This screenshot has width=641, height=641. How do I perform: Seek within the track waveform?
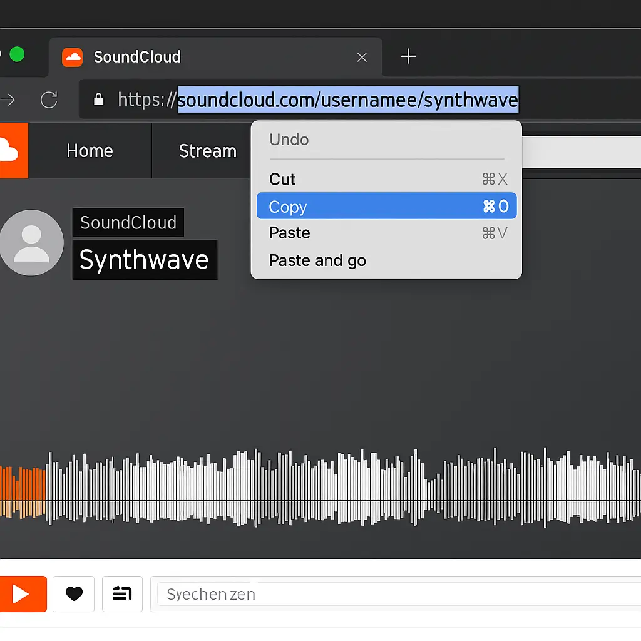pyautogui.click(x=320, y=487)
